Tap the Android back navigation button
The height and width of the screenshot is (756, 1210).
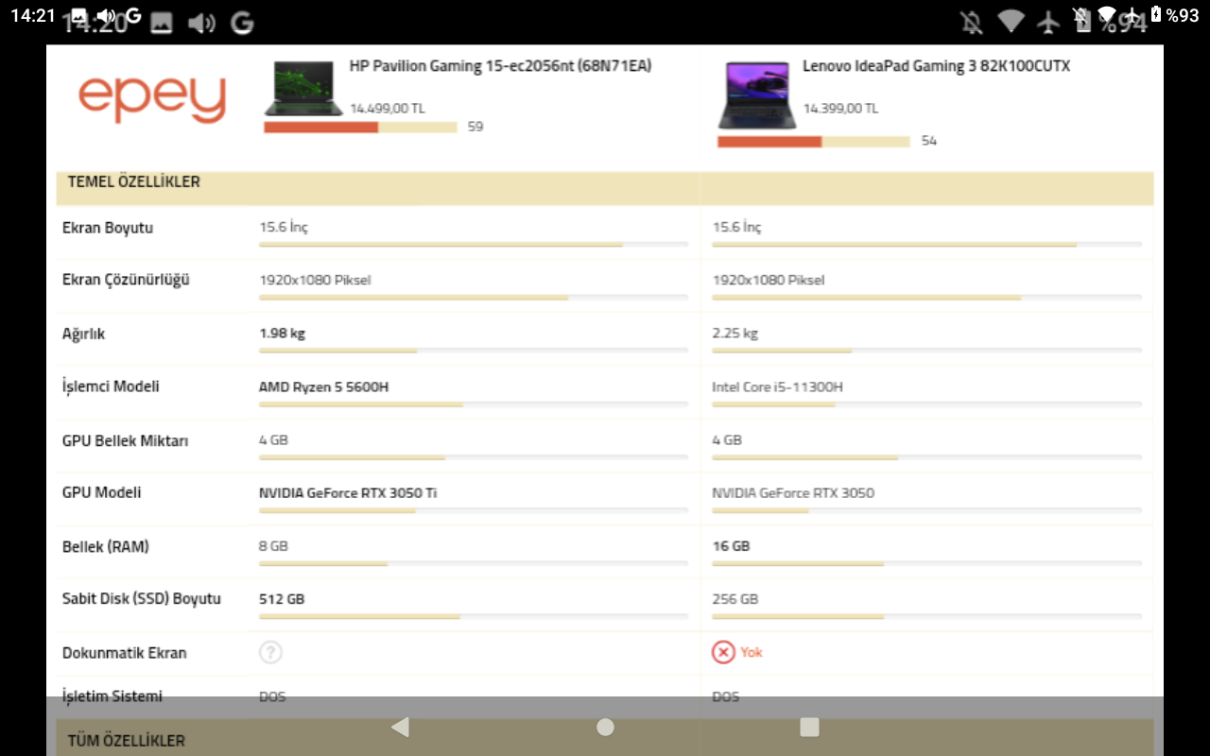[400, 727]
